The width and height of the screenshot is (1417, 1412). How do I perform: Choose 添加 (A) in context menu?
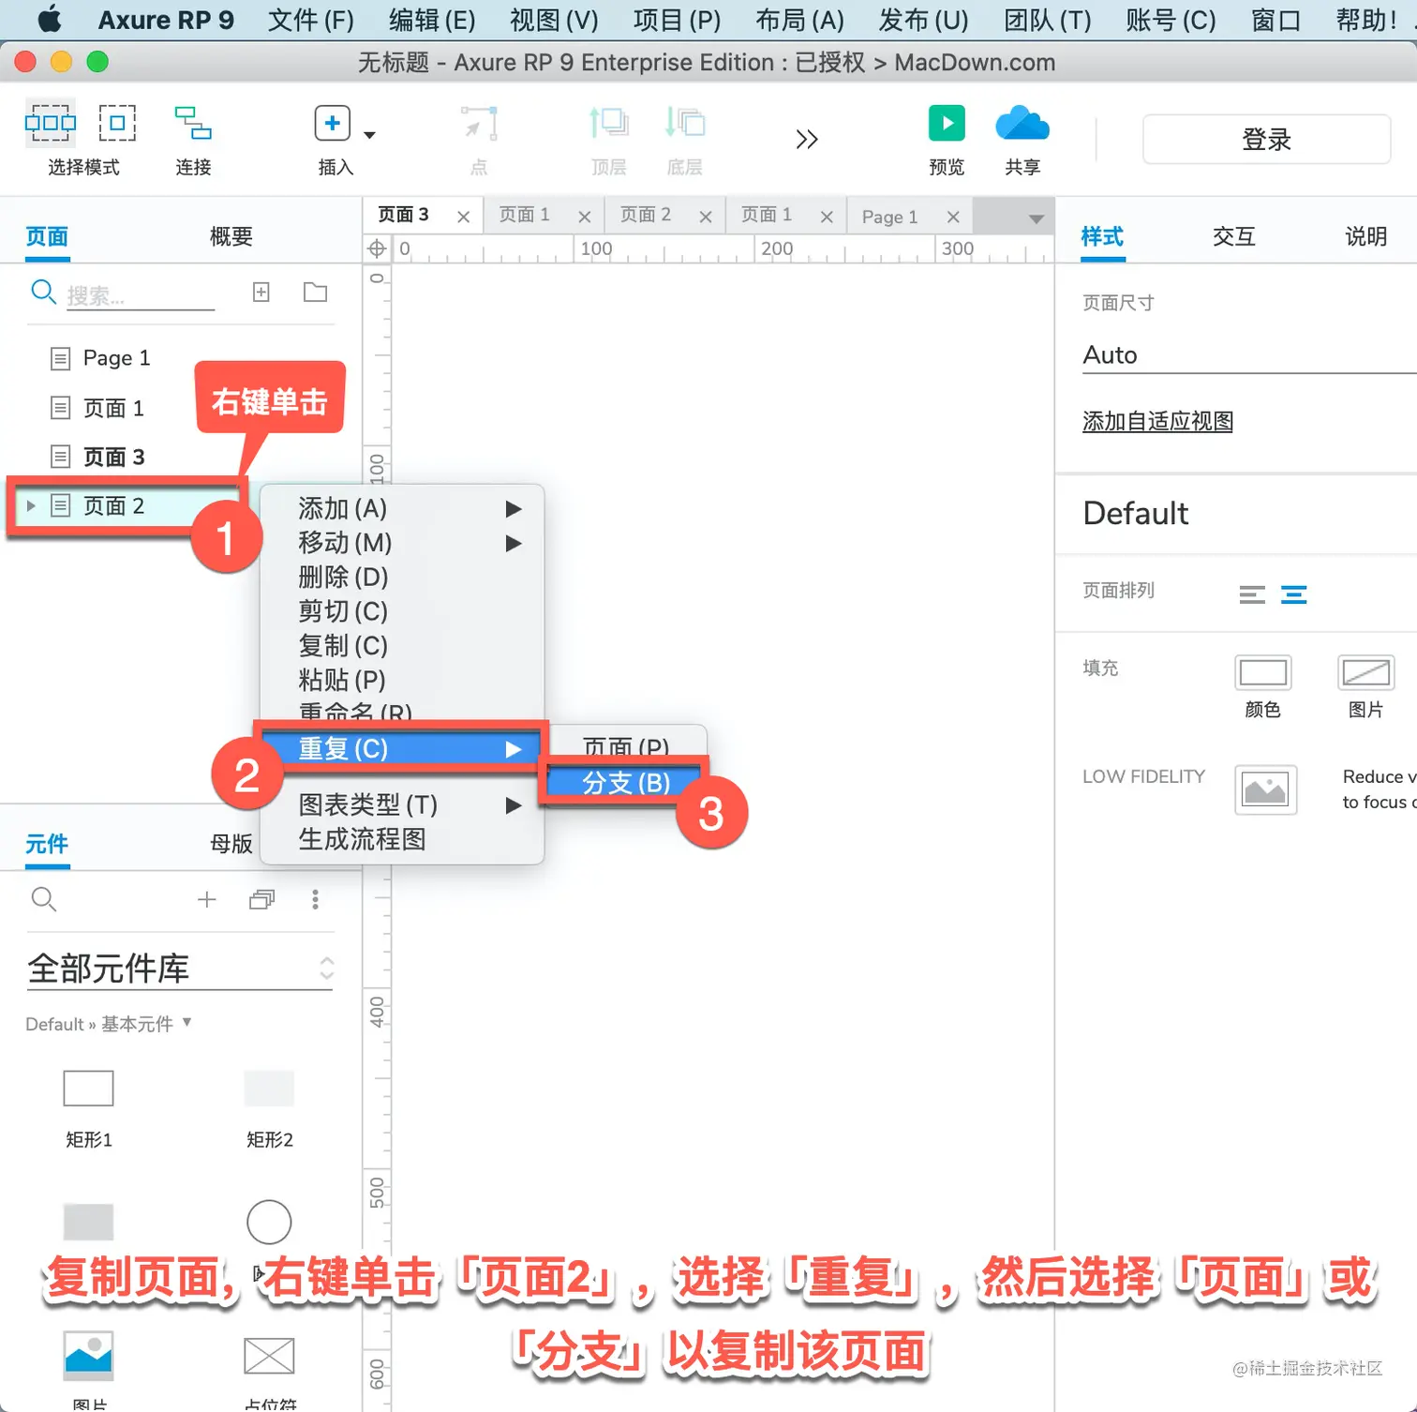(x=402, y=508)
